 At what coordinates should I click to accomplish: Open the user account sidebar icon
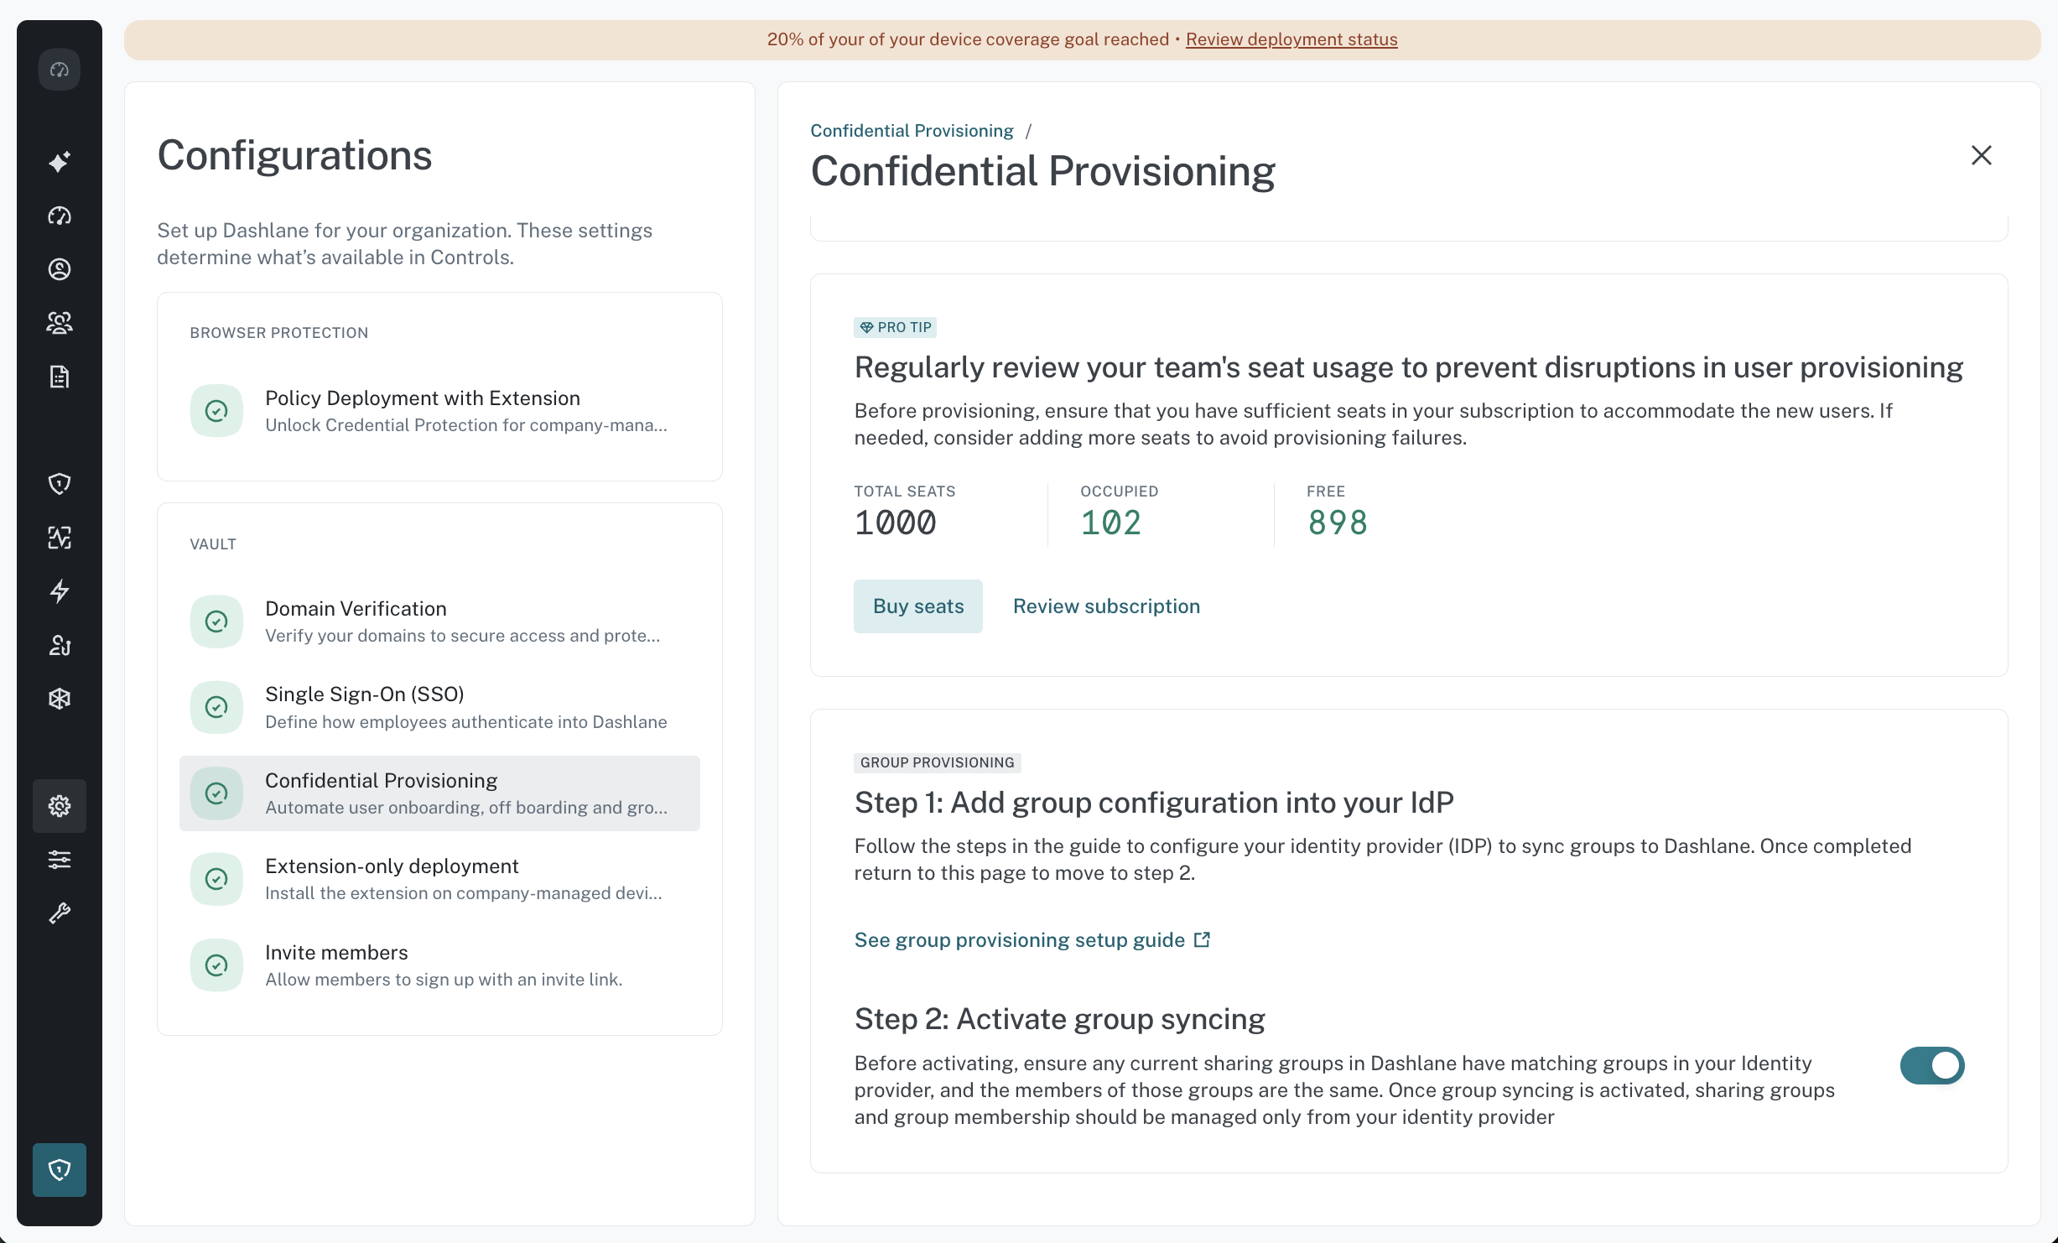[59, 269]
